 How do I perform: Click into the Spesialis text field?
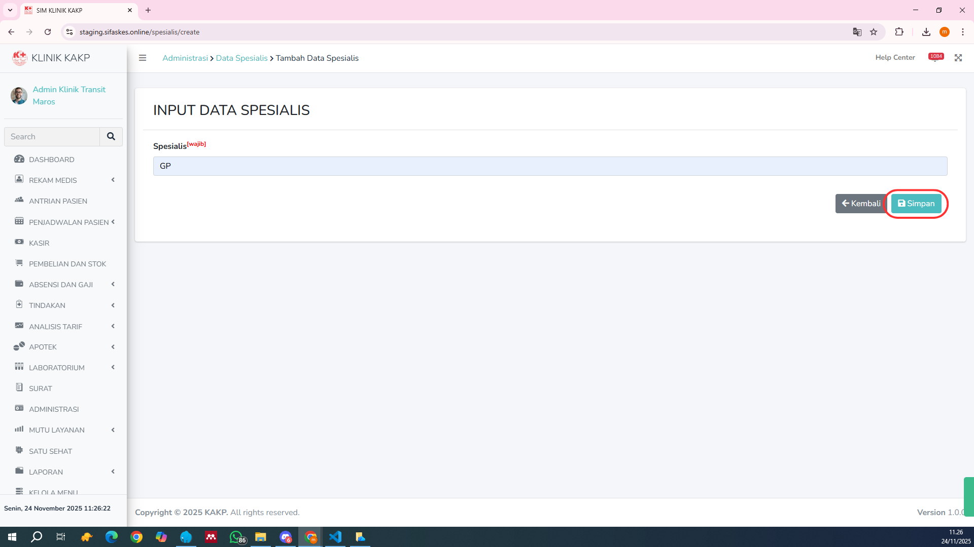tap(550, 166)
